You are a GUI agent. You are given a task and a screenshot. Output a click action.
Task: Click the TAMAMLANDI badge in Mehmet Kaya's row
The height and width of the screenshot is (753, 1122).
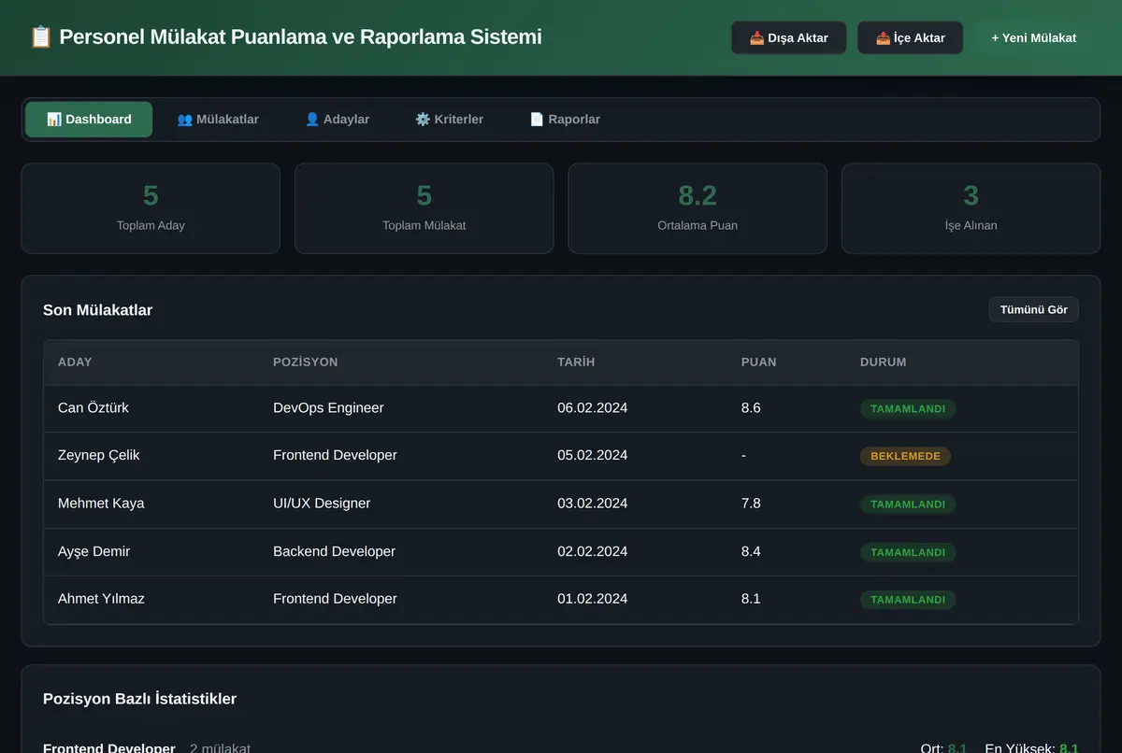pyautogui.click(x=908, y=504)
